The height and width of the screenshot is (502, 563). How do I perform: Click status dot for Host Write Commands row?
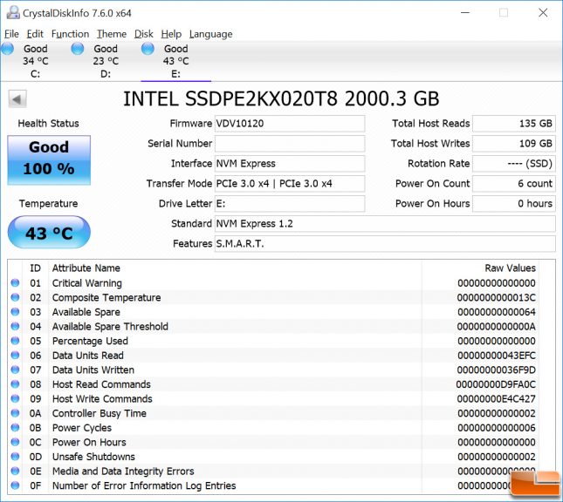[15, 399]
